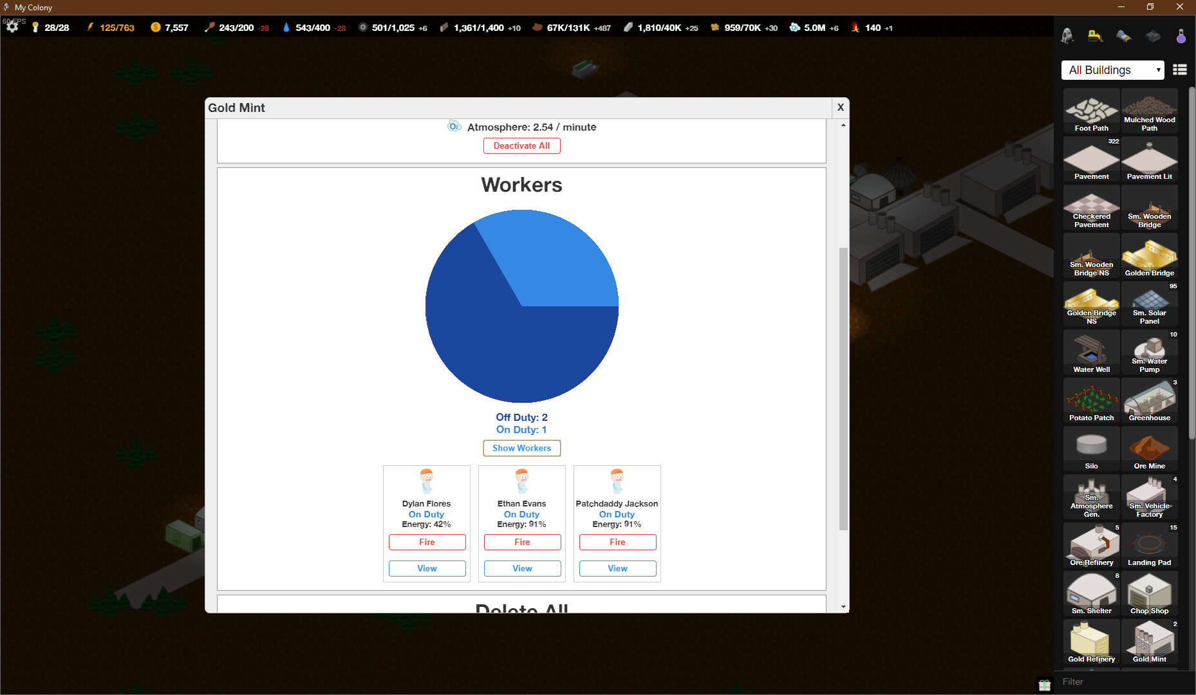This screenshot has height=695, width=1196.
Task: Select the Water Well building
Action: pos(1092,352)
